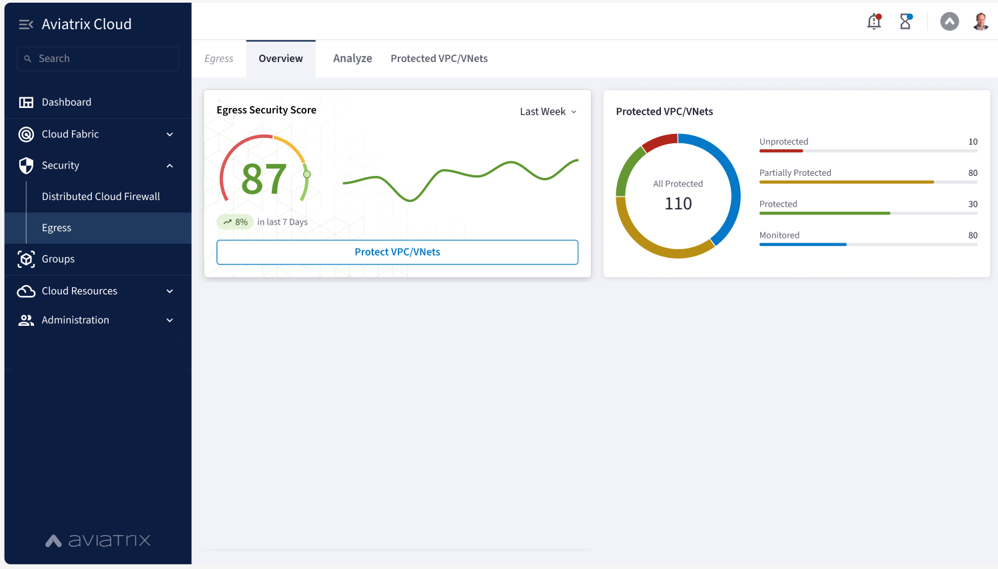This screenshot has width=998, height=569.
Task: Click the circular up-arrow icon near profile
Action: (x=949, y=21)
